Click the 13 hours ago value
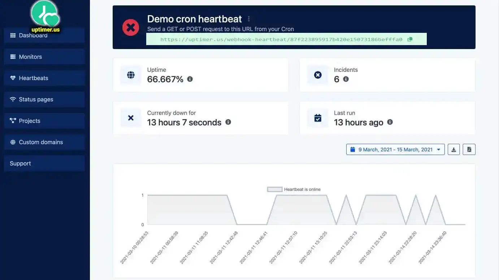The width and height of the screenshot is (499, 280). [x=359, y=122]
